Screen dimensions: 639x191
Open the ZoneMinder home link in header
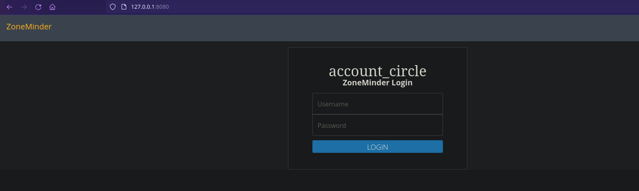click(29, 27)
